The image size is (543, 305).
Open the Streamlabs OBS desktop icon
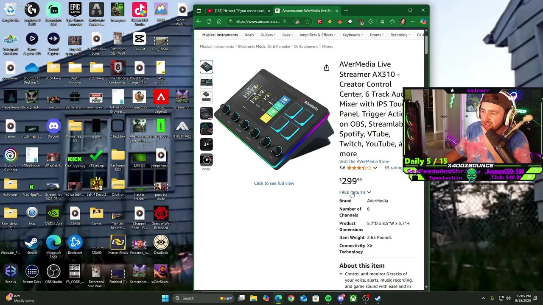(53, 14)
